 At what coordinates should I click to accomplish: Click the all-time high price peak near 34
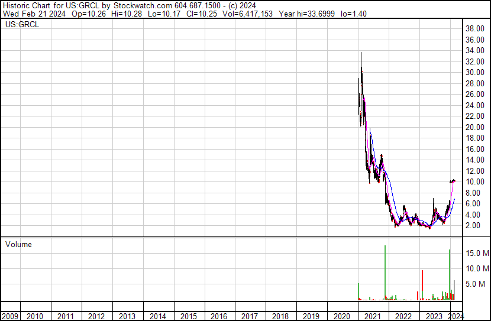(361, 54)
